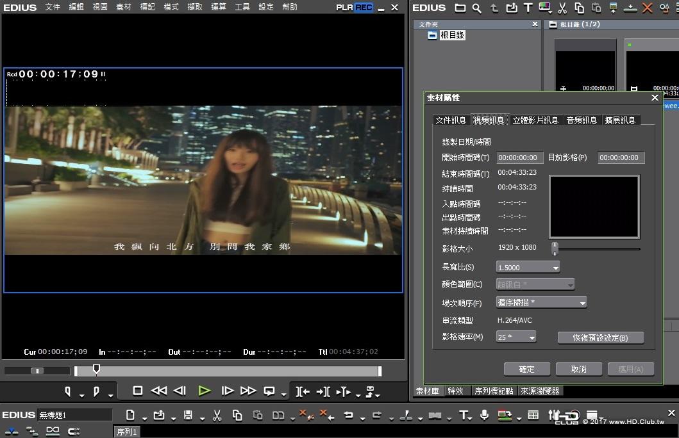Open the 顏色範圍 超級白 dropdown

click(535, 284)
